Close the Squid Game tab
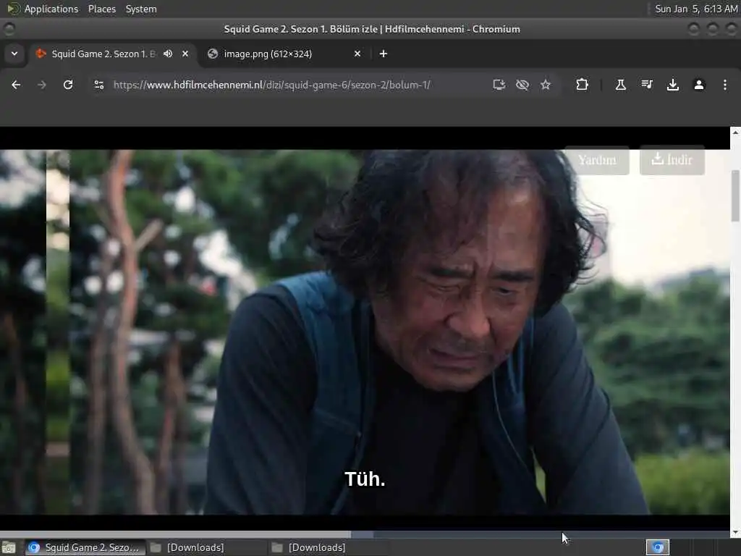Screen dimensions: 741x556 (x=185, y=54)
